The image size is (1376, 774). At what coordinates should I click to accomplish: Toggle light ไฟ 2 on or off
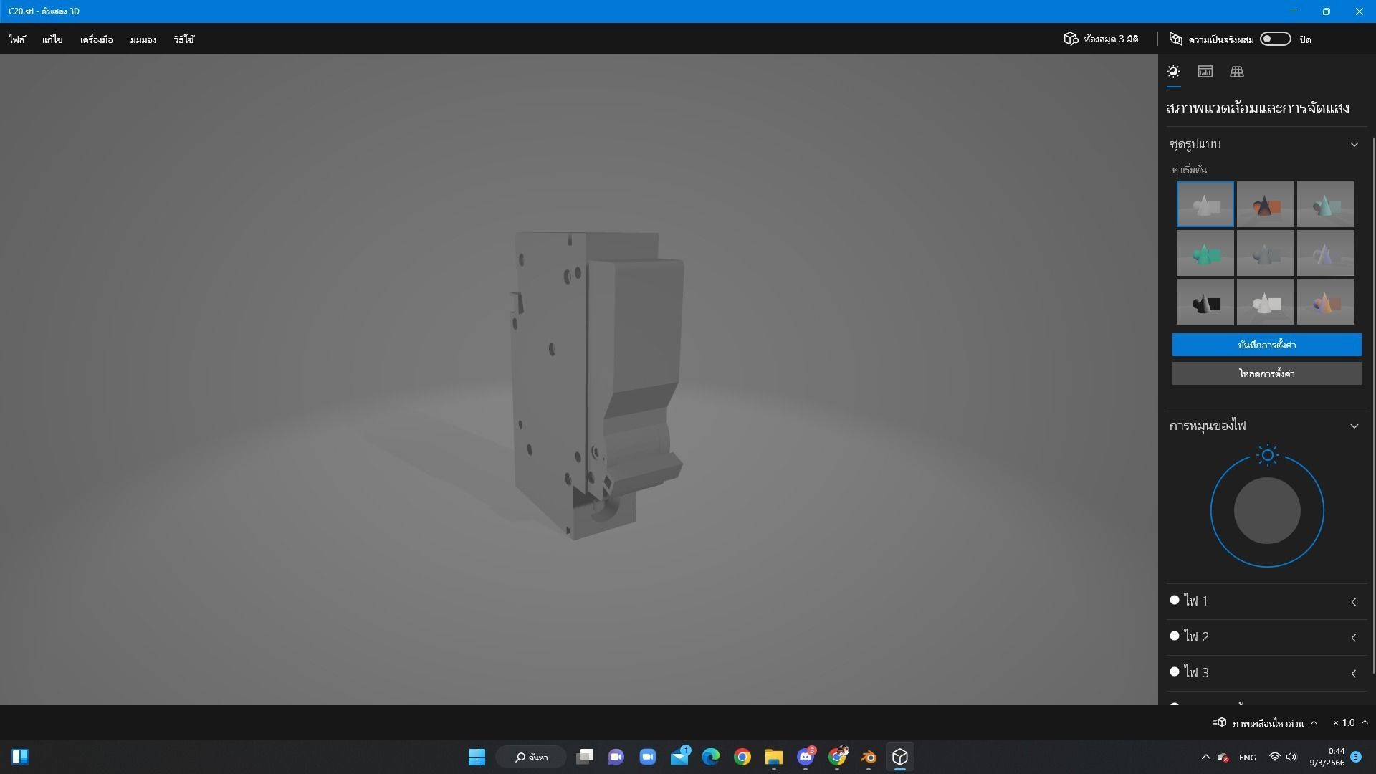coord(1174,636)
